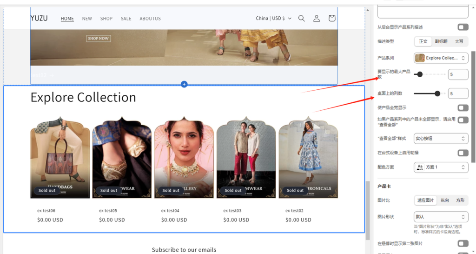The height and width of the screenshot is (254, 476).
Task: Click the Handbags product image thumbnail
Action: coord(60,157)
